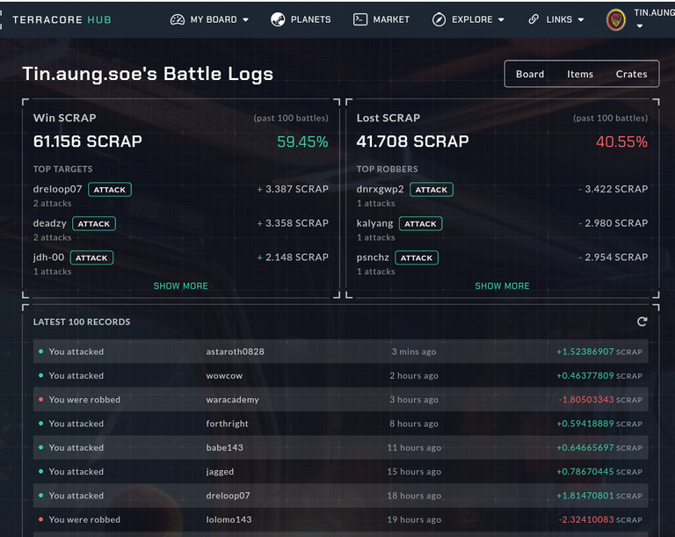Image resolution: width=675 pixels, height=537 pixels.
Task: Attack dnrxgwp2 from top robbers
Action: coord(432,190)
